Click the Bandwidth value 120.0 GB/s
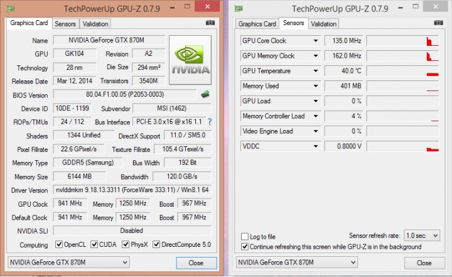 (x=182, y=177)
